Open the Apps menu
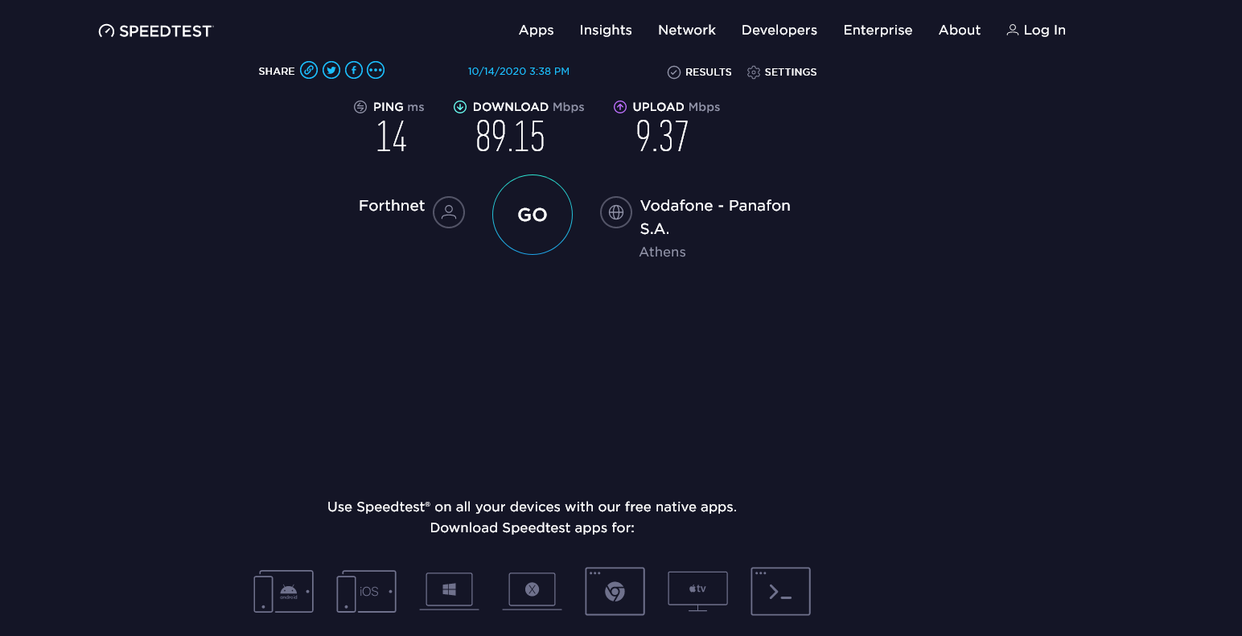 [537, 30]
